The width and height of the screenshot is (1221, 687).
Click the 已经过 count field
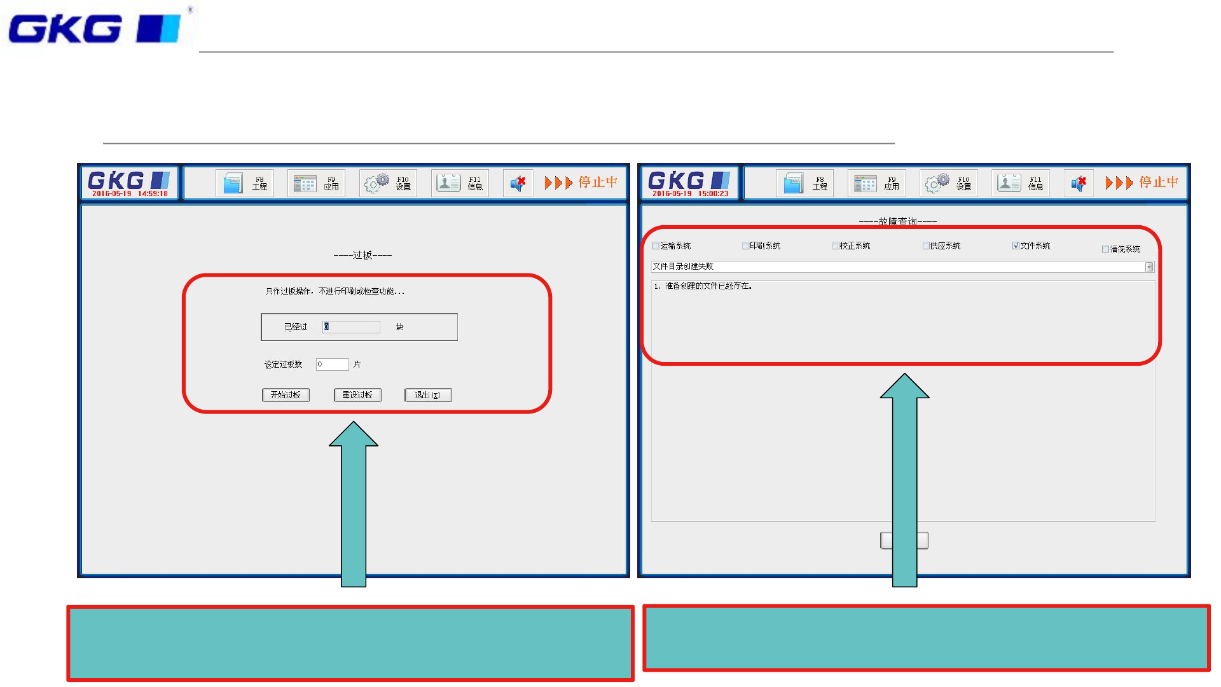click(x=351, y=327)
